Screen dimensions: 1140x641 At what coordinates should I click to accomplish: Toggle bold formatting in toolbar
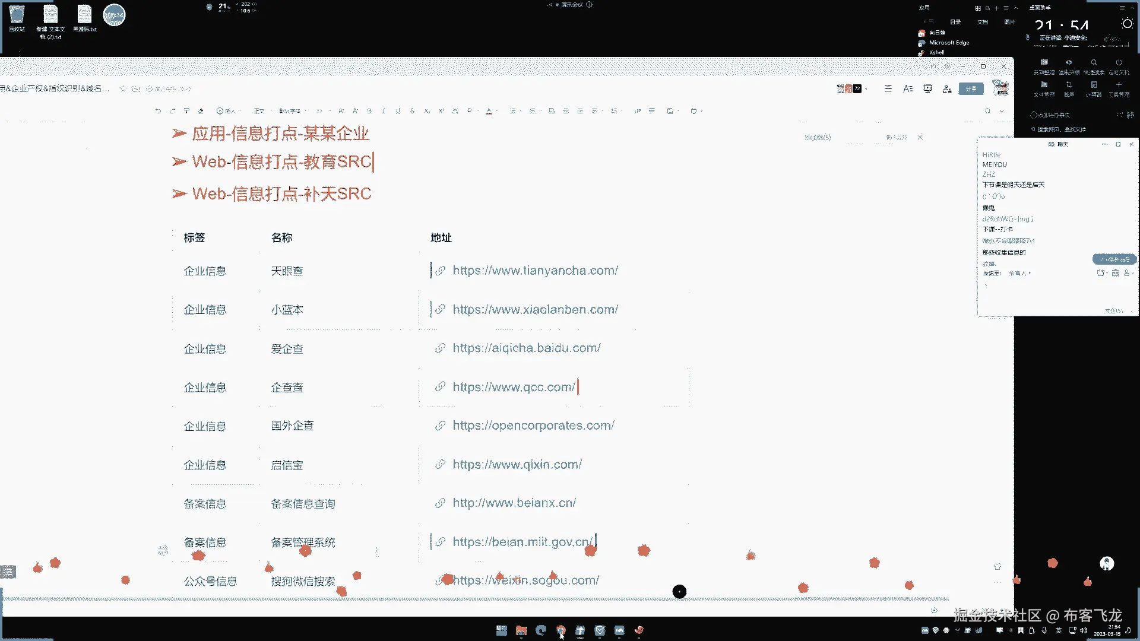(369, 111)
